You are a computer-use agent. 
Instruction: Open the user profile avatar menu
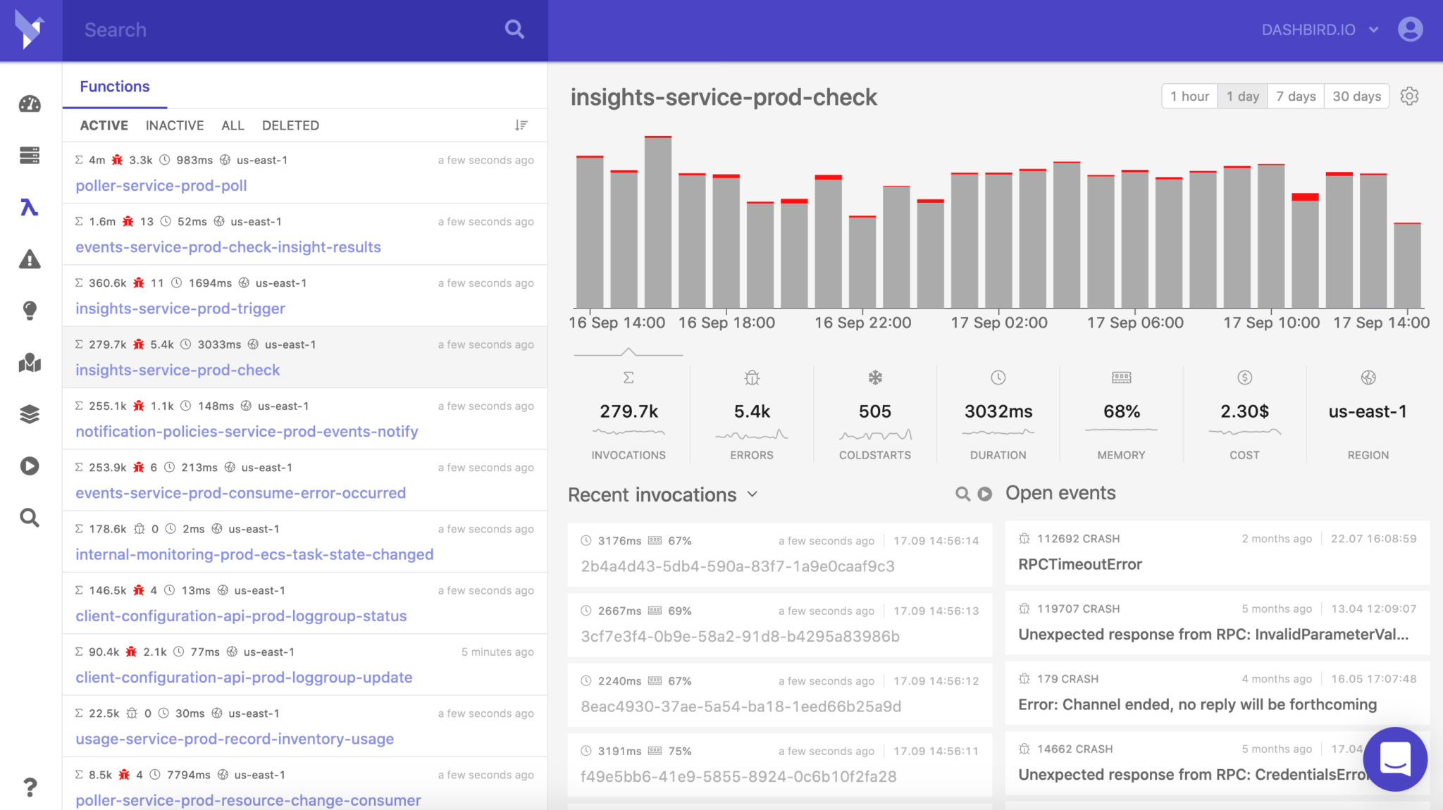(x=1410, y=30)
